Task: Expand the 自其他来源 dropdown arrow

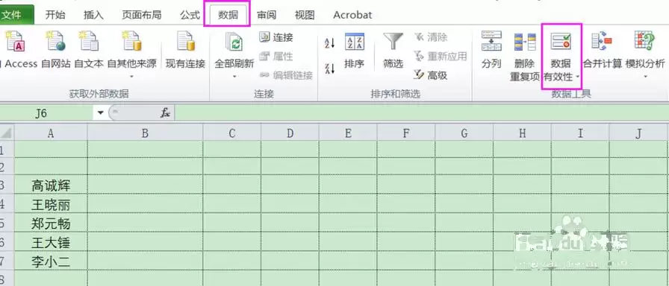Action: (131, 77)
